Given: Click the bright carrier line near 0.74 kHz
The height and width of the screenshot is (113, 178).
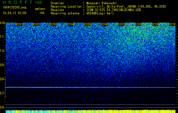Looking at the screenshot, I should (x=91, y=87).
